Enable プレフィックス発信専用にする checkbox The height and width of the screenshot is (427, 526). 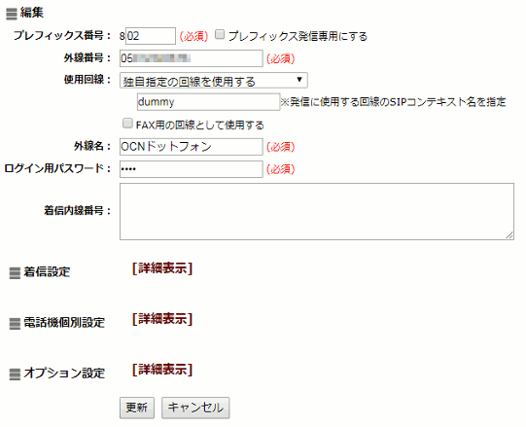(x=220, y=34)
